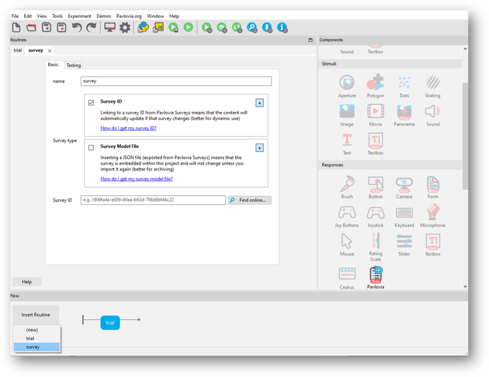The height and width of the screenshot is (377, 489).
Task: Add a Camera response component
Action: [x=404, y=187]
